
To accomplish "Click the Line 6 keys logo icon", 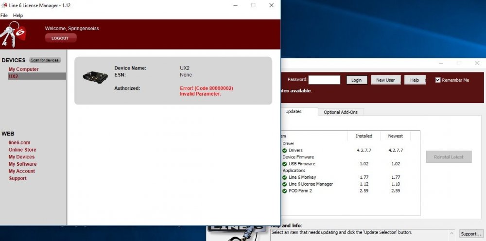I will coord(13,34).
